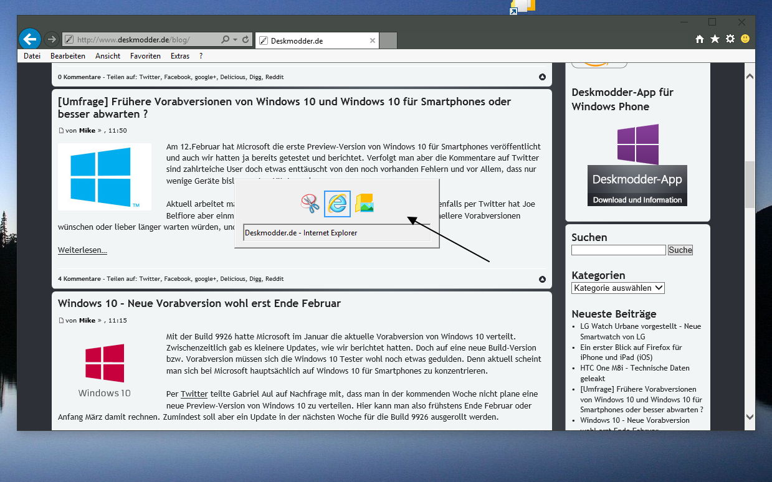Click post document icon before 11:50 Mike
772x482 pixels.
click(x=61, y=131)
